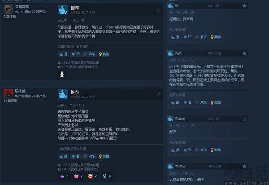
Task: Give 奖励 (Award) to 好评 review
Action: click(x=216, y=150)
